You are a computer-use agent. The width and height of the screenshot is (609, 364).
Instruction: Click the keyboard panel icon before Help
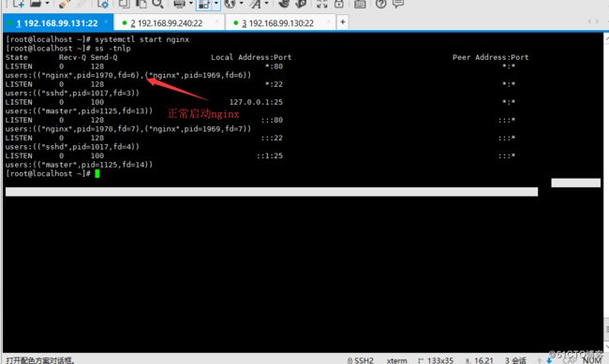pos(360,4)
